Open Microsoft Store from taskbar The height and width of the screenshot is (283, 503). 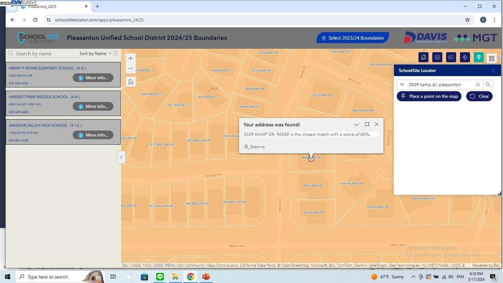pos(144,277)
